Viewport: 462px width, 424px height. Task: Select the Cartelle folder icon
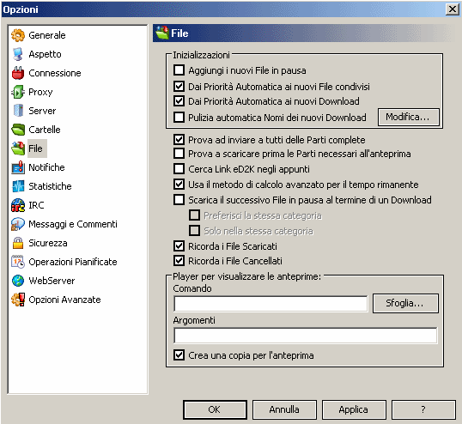pos(18,130)
